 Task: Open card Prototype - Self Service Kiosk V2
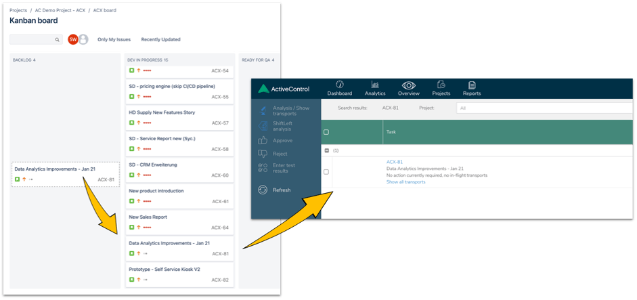[x=179, y=274]
